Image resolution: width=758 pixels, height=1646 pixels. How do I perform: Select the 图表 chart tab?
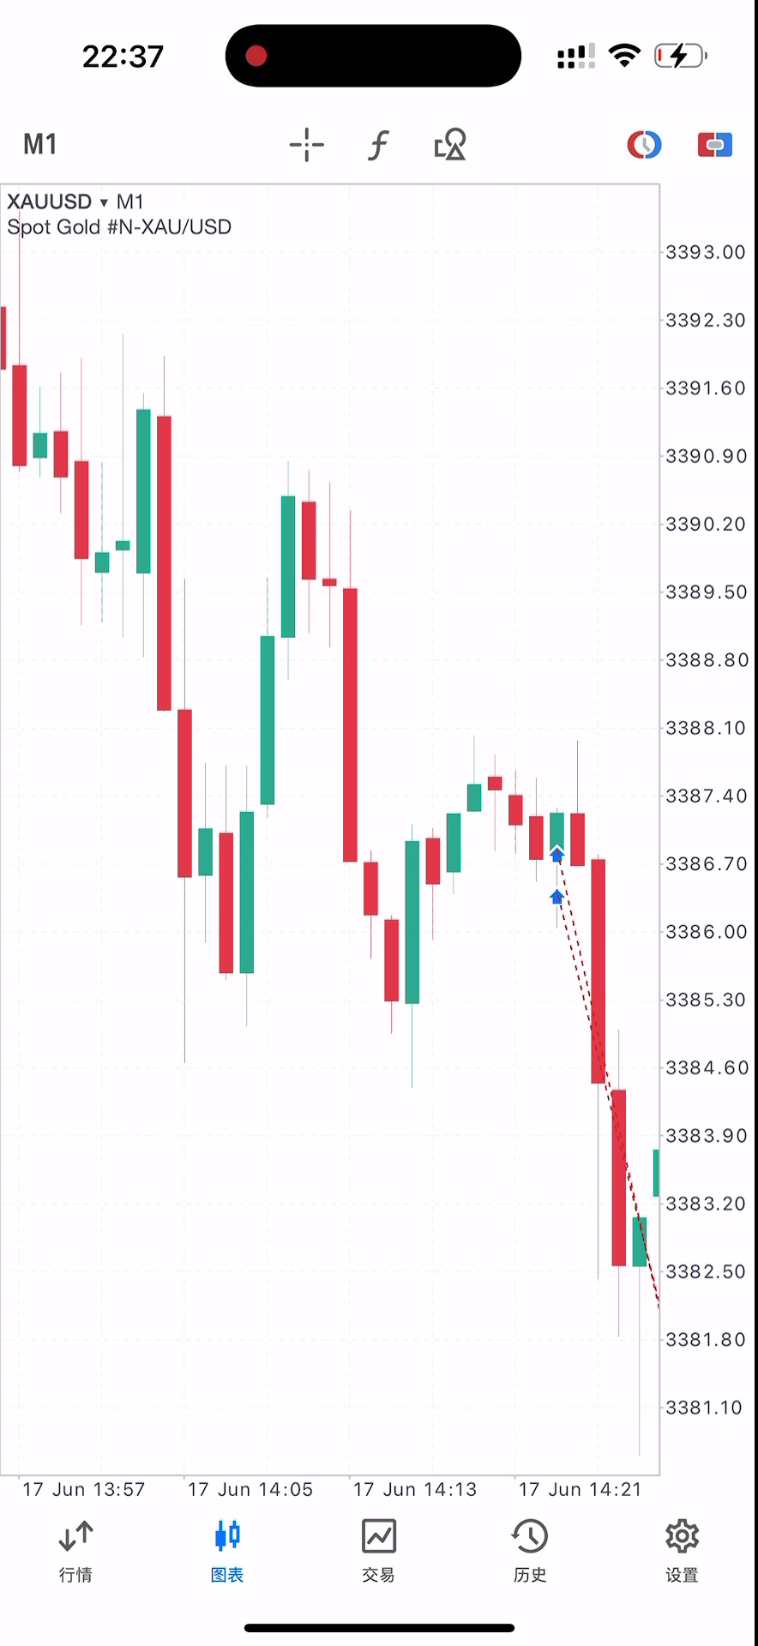click(x=227, y=1551)
